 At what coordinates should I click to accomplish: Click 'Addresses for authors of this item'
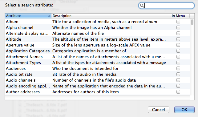pyautogui.click(x=86, y=92)
